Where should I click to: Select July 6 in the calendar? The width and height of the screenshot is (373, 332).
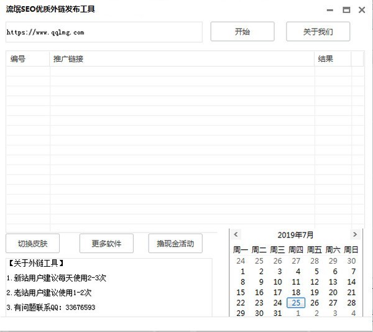point(335,271)
